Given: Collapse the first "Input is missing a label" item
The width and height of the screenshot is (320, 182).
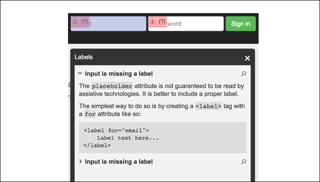Looking at the screenshot, I should tap(80, 73).
